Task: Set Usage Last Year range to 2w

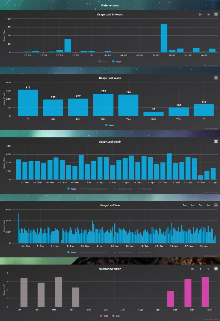Action: [200, 205]
